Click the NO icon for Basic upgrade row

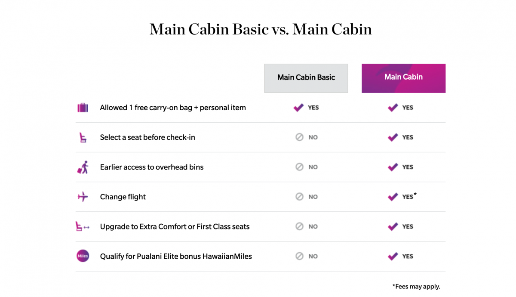[299, 226]
